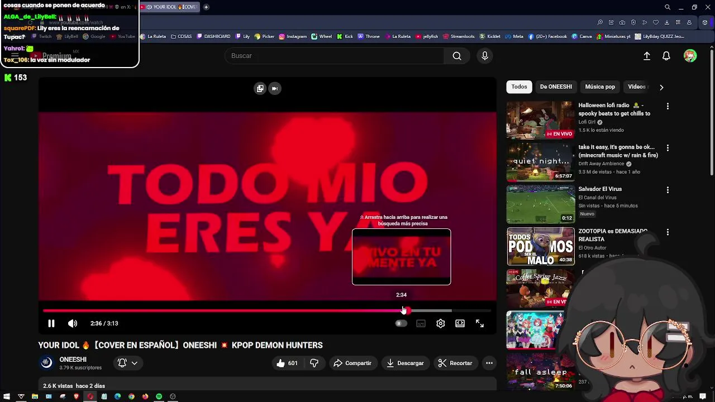Click the Compartir button
Screen dimensions: 715x402
coord(352,363)
